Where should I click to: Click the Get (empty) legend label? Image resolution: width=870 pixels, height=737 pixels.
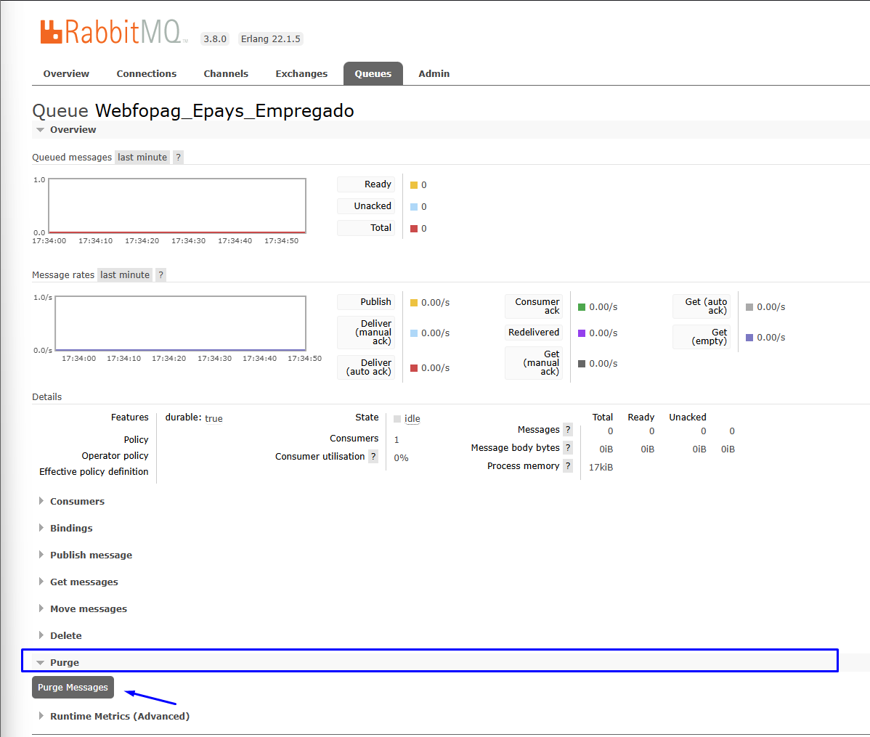pyautogui.click(x=702, y=337)
